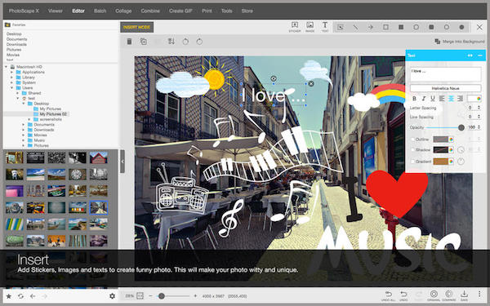Go back in folder navigation

click(33, 296)
